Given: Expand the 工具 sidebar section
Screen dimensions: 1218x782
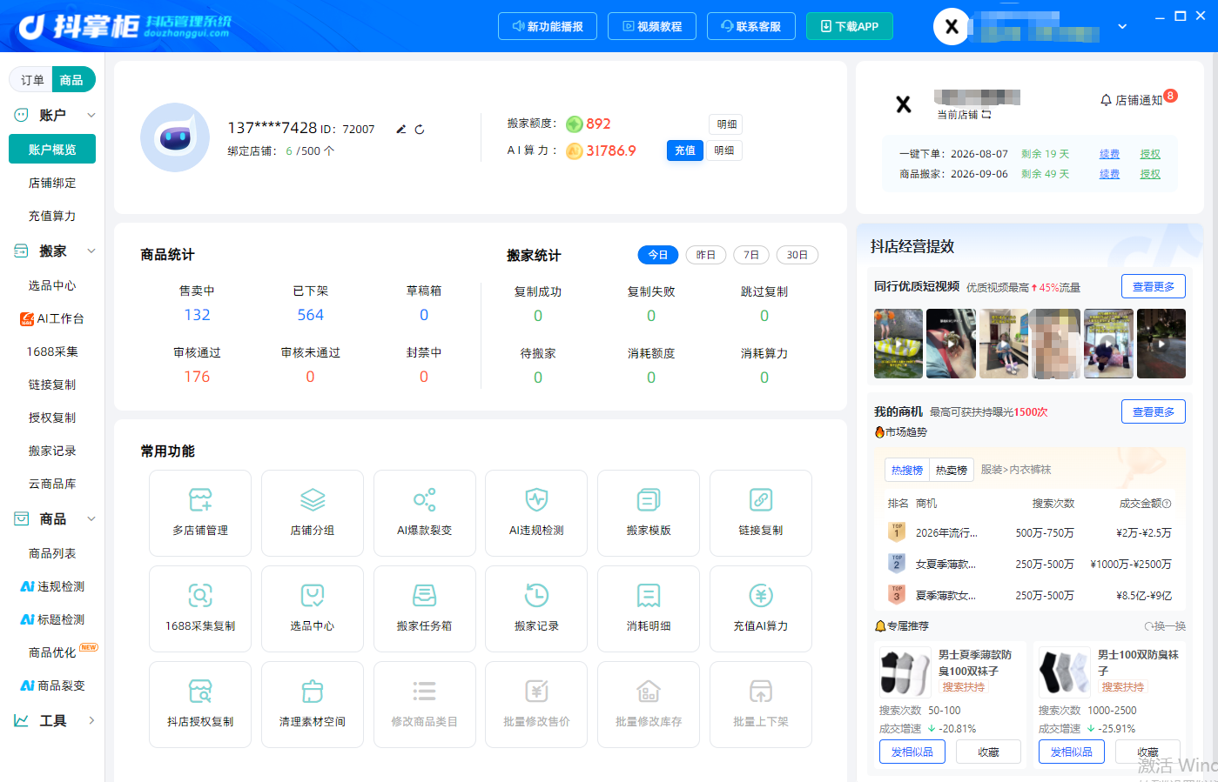Looking at the screenshot, I should (91, 720).
